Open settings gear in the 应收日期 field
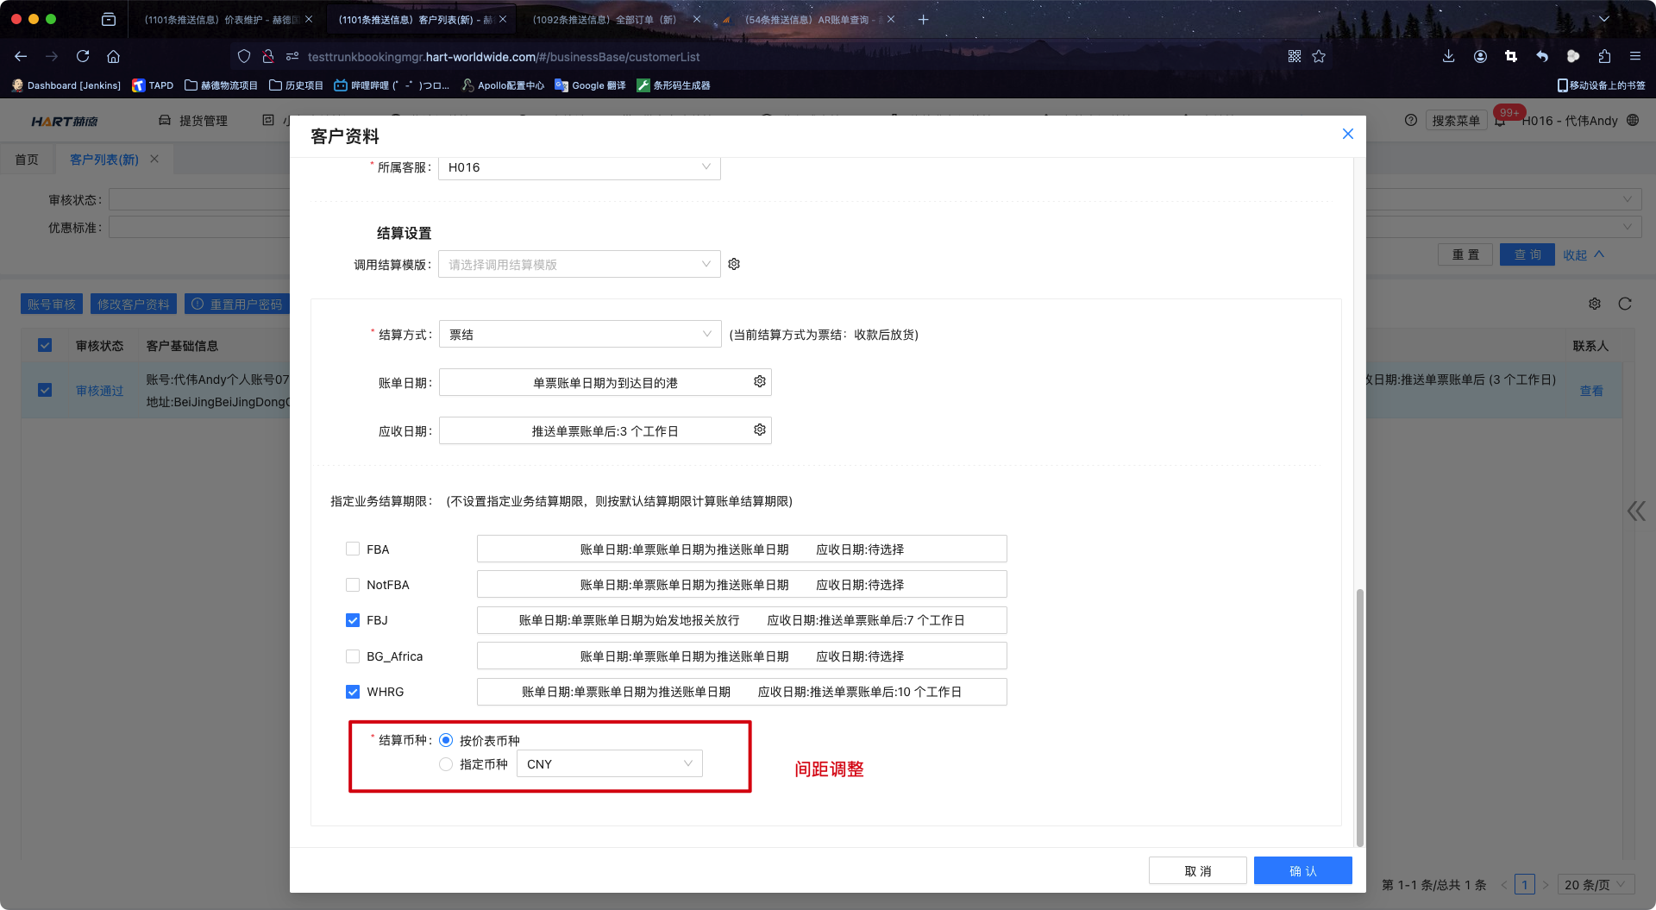 tap(759, 430)
